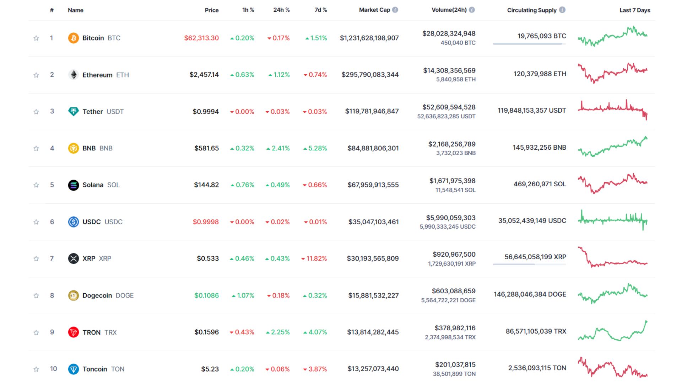Screen dimensions: 682x384
Task: Open the Market Cap info tooltip icon
Action: point(395,10)
